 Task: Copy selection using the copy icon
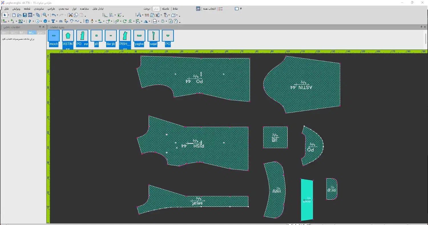click(76, 15)
